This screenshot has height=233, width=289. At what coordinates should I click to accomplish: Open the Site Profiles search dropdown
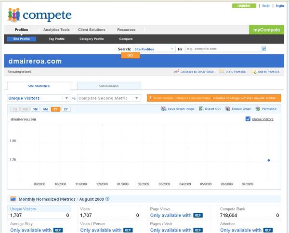(x=154, y=49)
